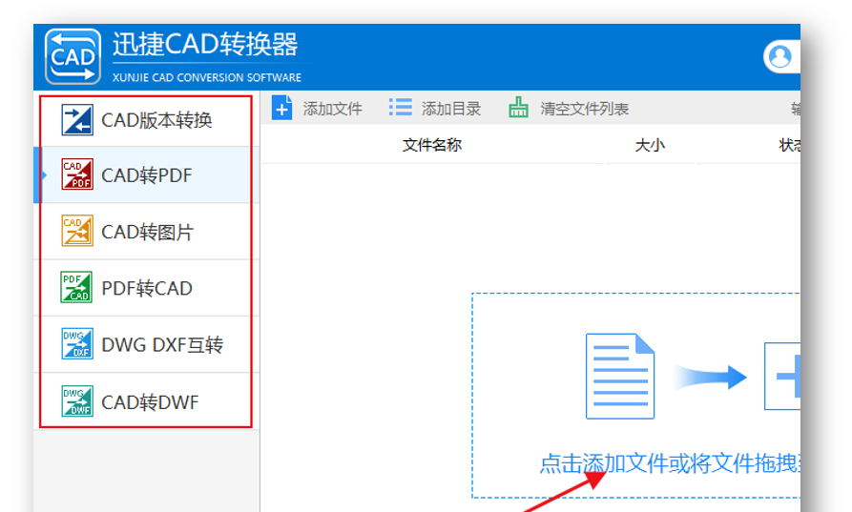Click the 迅捷CAD转换器 title text

pos(205,45)
